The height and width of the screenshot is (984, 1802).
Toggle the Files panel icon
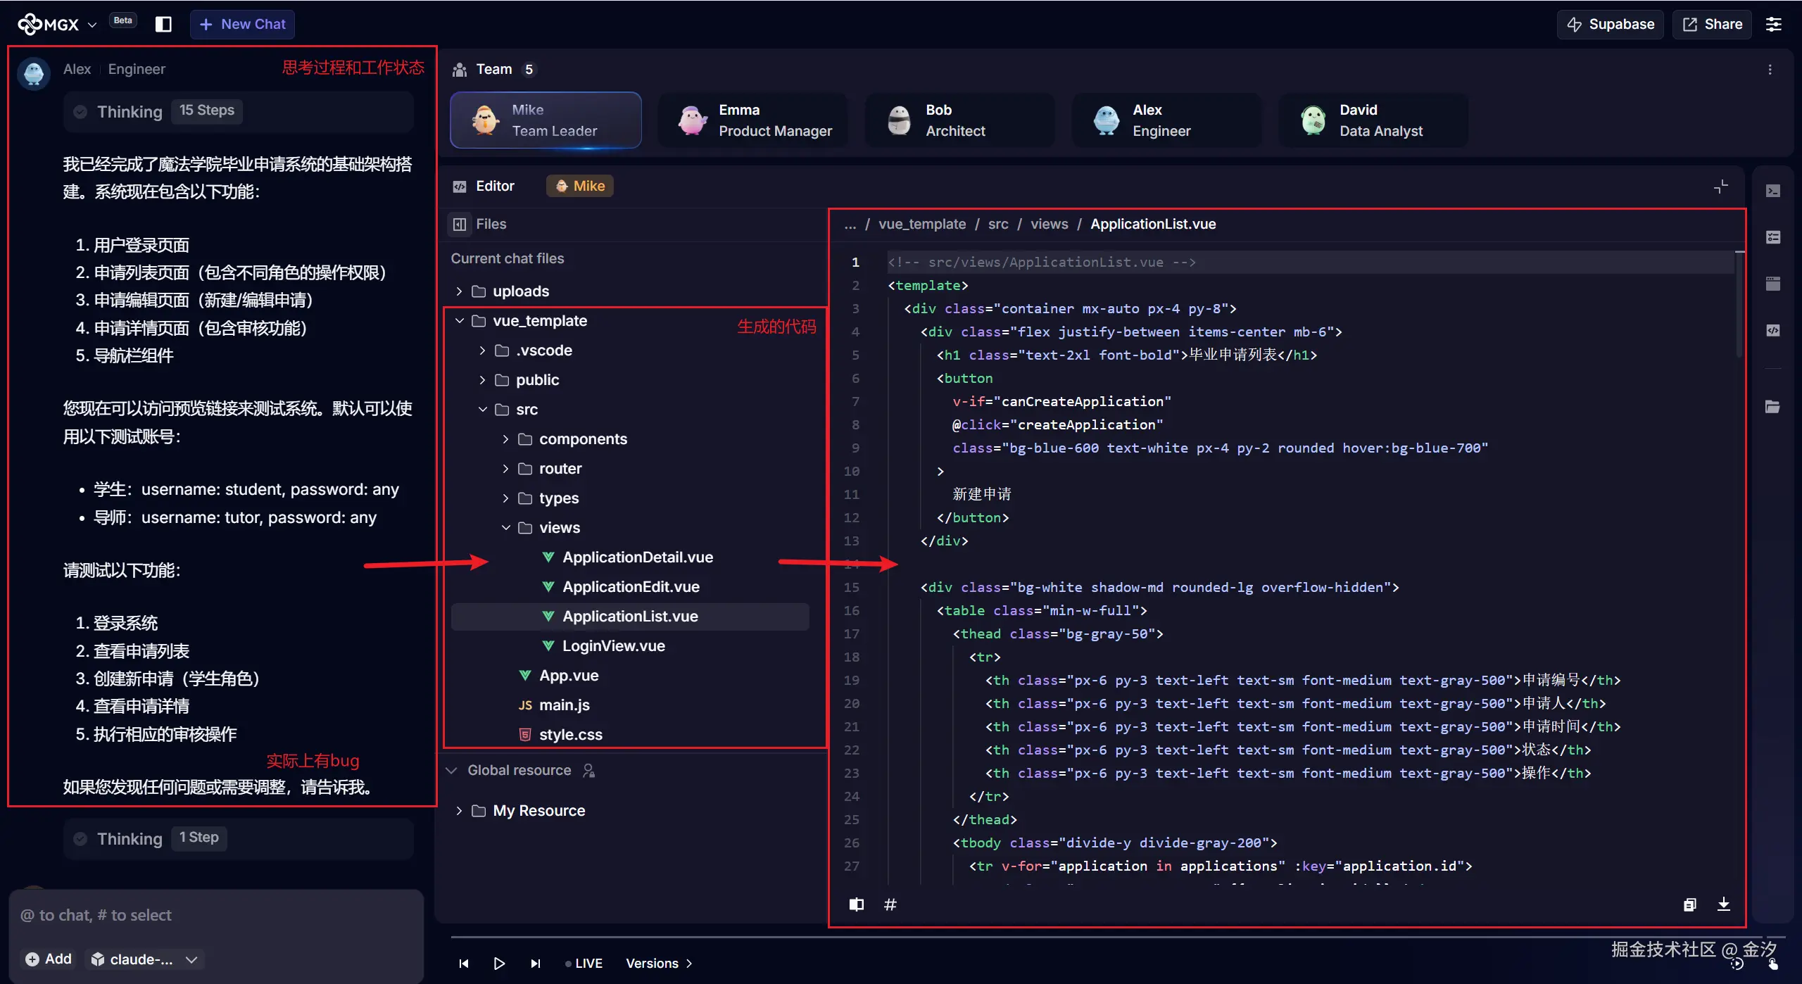[460, 224]
